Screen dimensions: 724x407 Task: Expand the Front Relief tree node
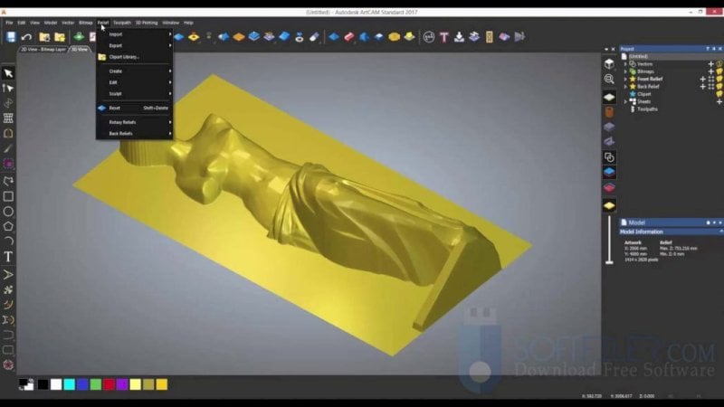[625, 79]
